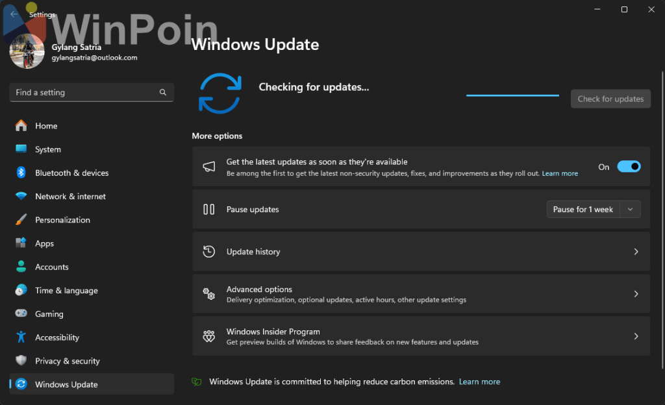665x405 pixels.
Task: Open the Pause for 1 week dropdown
Action: [x=629, y=209]
